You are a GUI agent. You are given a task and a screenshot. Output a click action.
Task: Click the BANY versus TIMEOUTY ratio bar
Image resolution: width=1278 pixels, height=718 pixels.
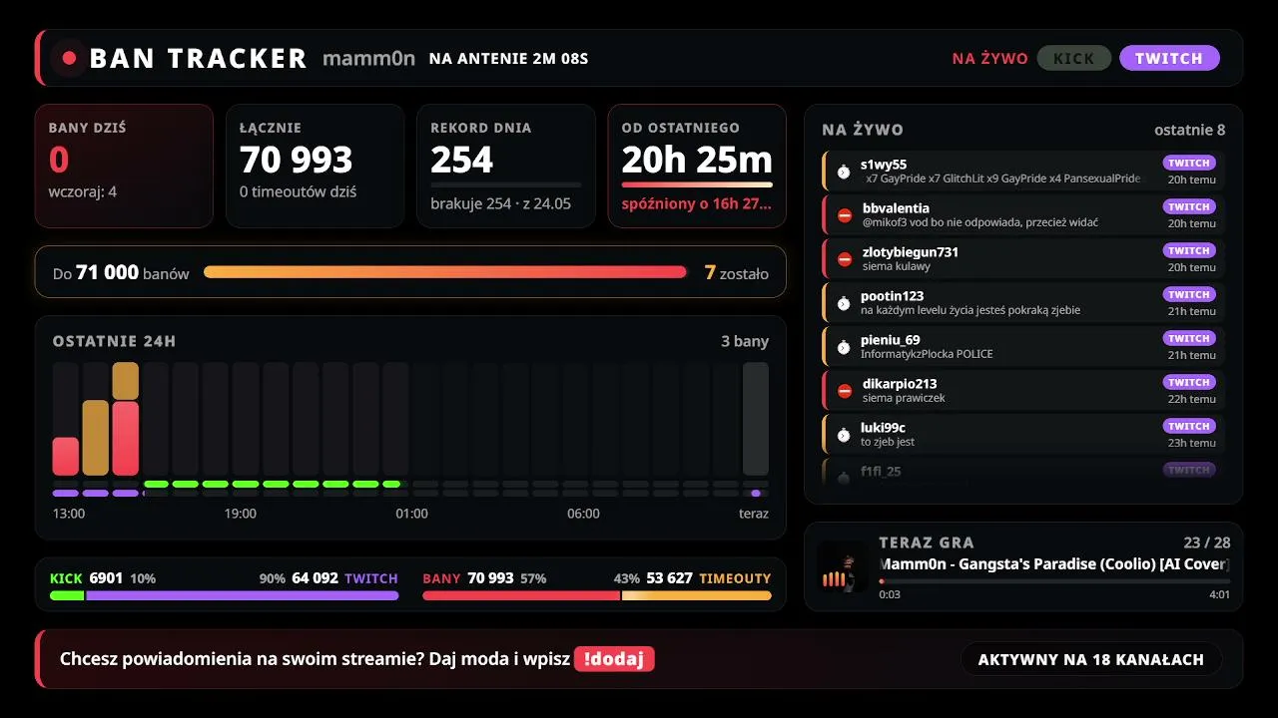coord(597,595)
